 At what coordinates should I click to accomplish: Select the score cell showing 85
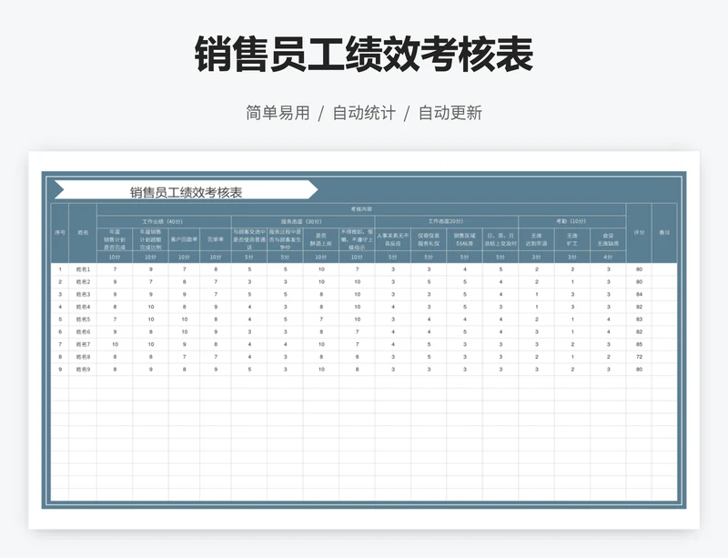coord(639,344)
